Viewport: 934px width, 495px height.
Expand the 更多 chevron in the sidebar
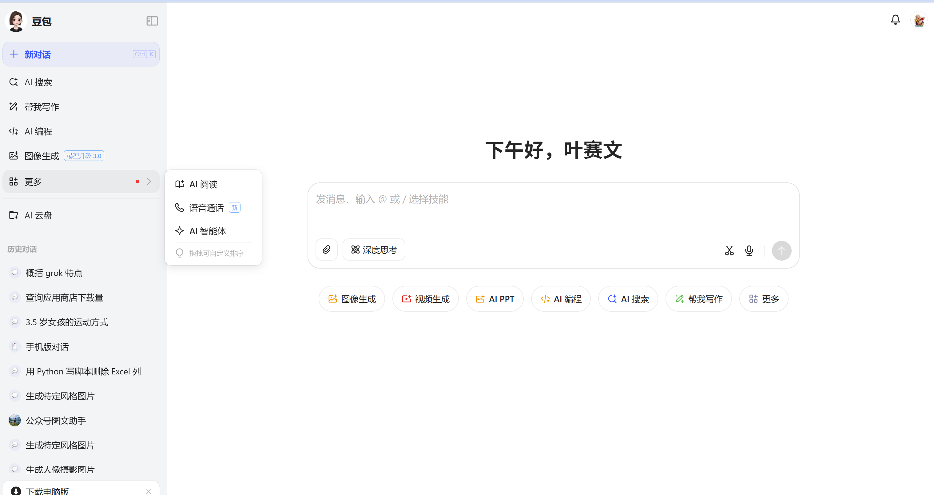pyautogui.click(x=149, y=182)
